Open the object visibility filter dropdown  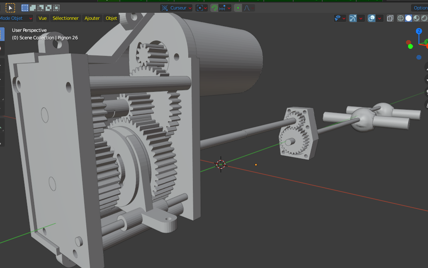click(x=340, y=18)
